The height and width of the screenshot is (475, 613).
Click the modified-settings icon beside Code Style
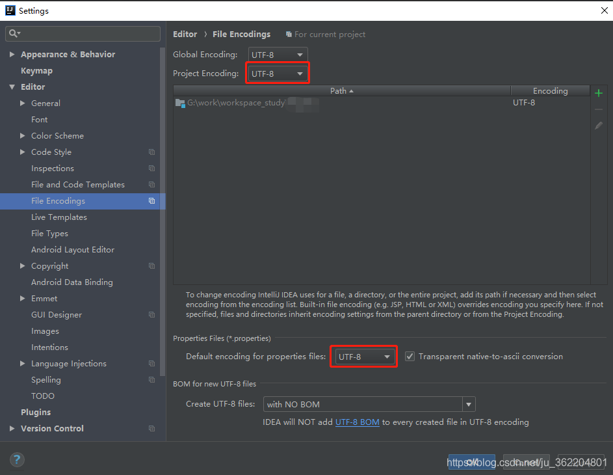[151, 152]
